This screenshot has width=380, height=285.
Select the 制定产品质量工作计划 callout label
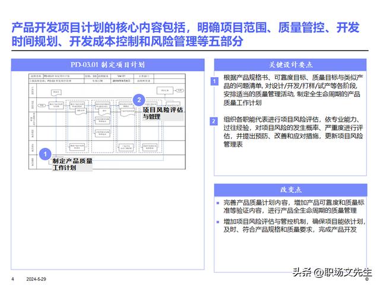coord(72,164)
